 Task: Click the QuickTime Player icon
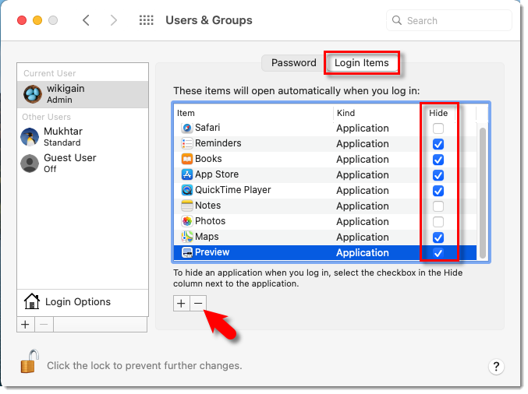[187, 190]
